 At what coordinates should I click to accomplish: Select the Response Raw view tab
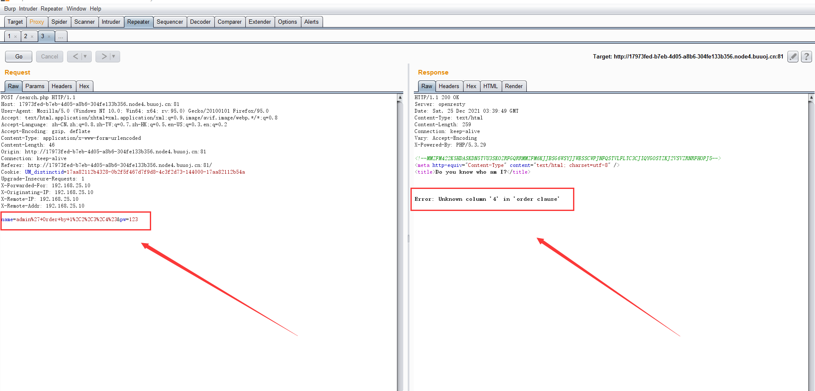pyautogui.click(x=427, y=86)
